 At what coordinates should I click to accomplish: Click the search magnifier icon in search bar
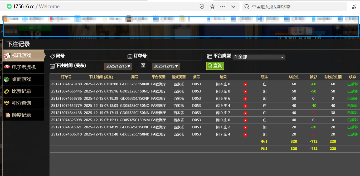coord(247,7)
